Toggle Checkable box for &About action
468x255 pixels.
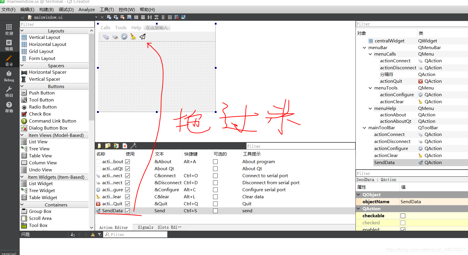click(215, 162)
